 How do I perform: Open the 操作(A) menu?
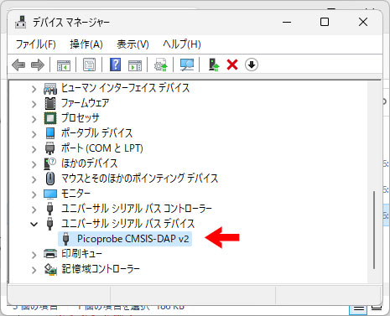click(x=86, y=44)
